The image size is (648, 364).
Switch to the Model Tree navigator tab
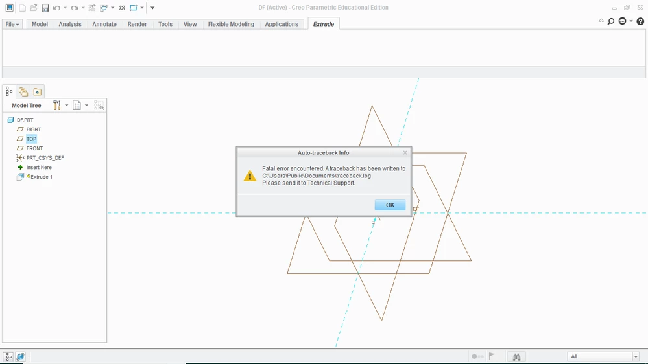[9, 91]
